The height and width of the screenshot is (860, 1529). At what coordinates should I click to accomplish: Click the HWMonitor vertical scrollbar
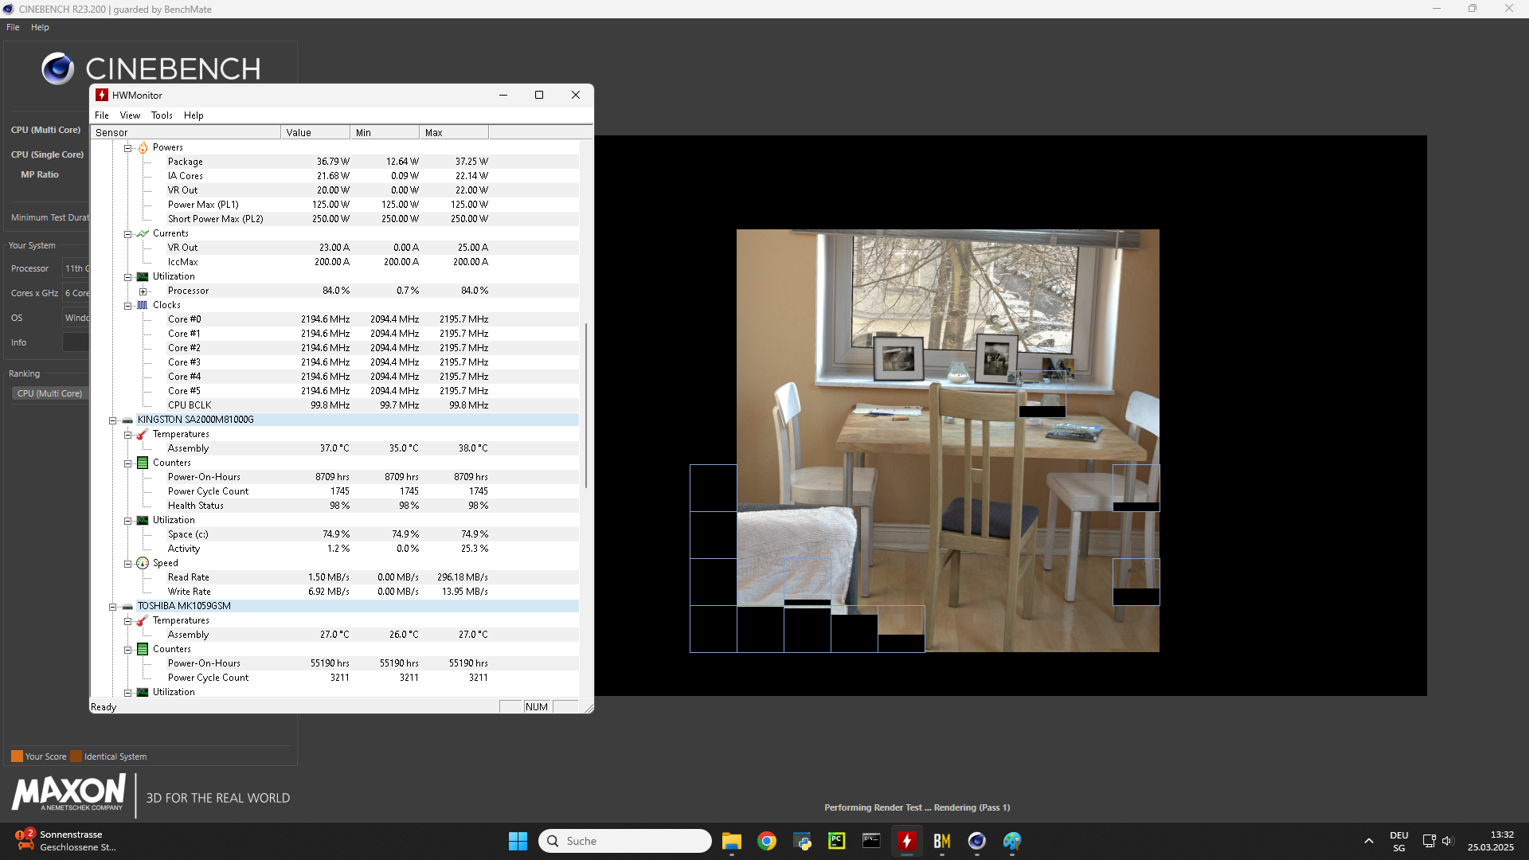pos(586,406)
